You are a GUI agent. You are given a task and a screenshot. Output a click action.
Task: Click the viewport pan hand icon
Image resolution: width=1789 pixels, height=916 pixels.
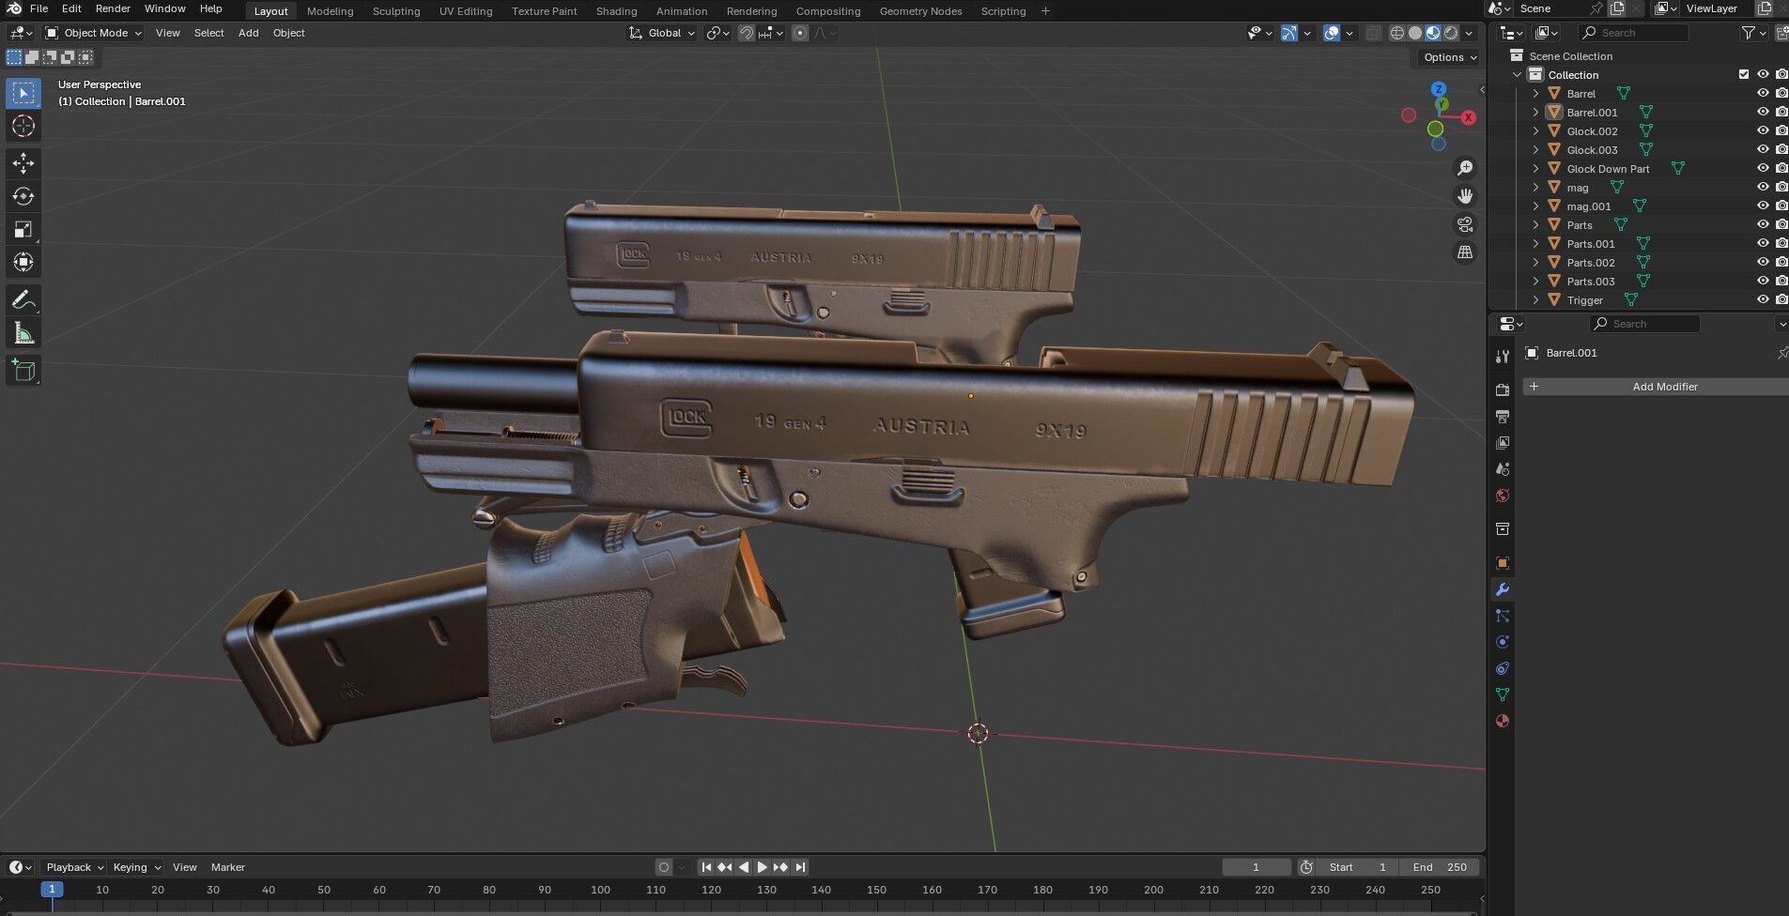pos(1465,196)
